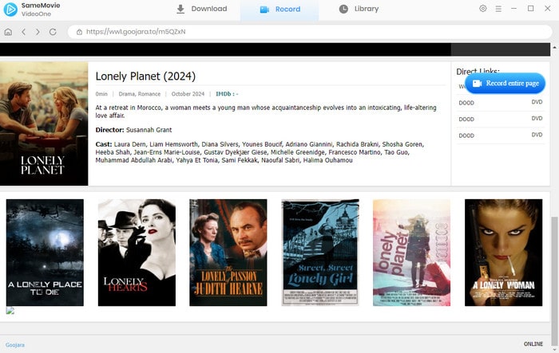The height and width of the screenshot is (353, 559).
Task: Click the lock icon in address bar
Action: tap(80, 32)
